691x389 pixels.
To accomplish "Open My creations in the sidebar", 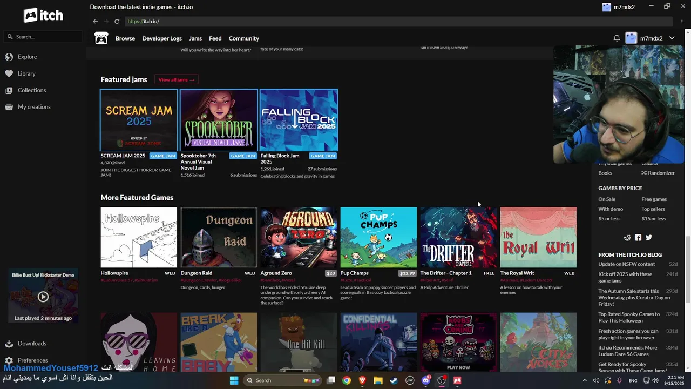I will click(x=28, y=107).
